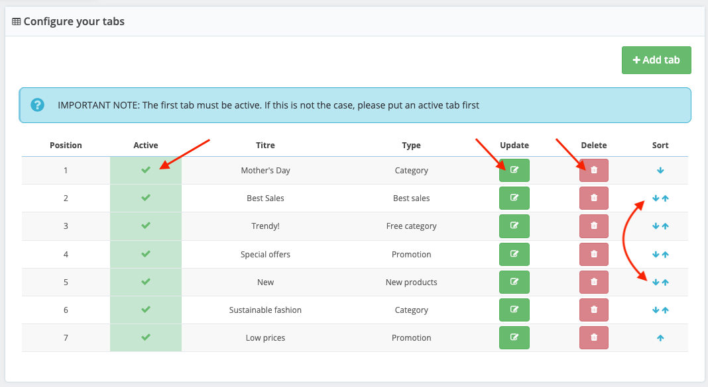Open update form for Trendy! tab
This screenshot has height=387, width=708.
[514, 226]
